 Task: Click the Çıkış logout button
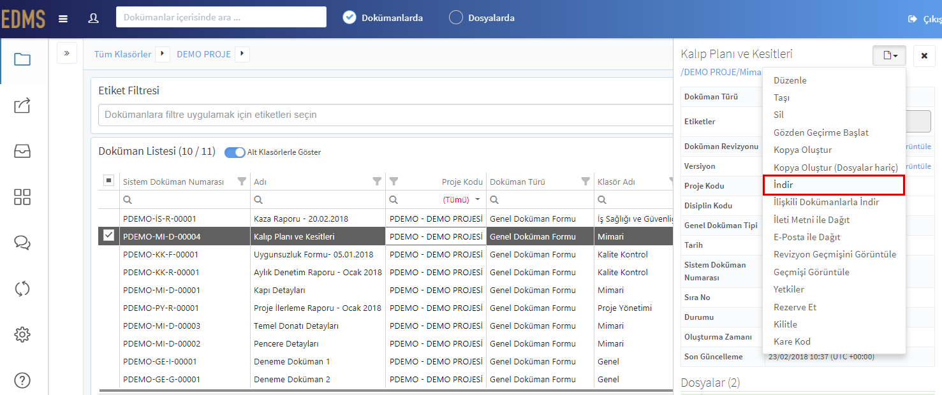click(x=925, y=19)
